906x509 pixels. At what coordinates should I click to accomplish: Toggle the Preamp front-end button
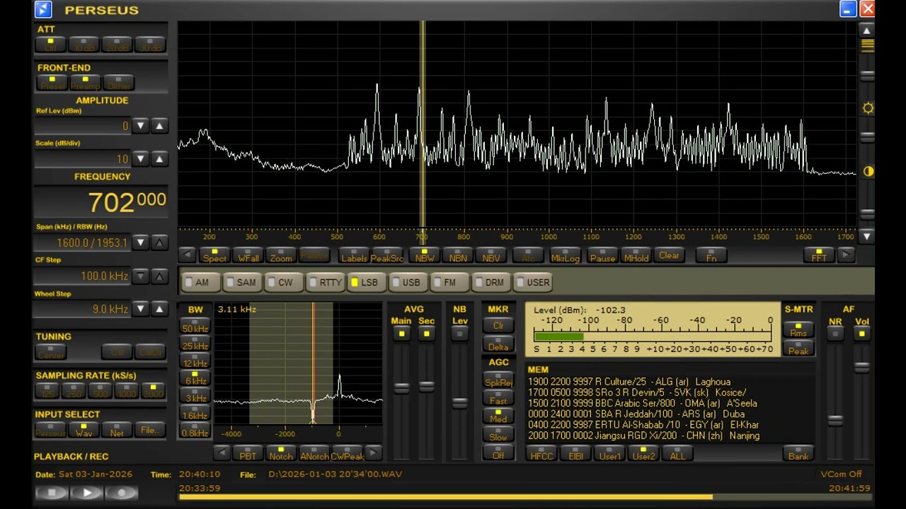pyautogui.click(x=85, y=83)
